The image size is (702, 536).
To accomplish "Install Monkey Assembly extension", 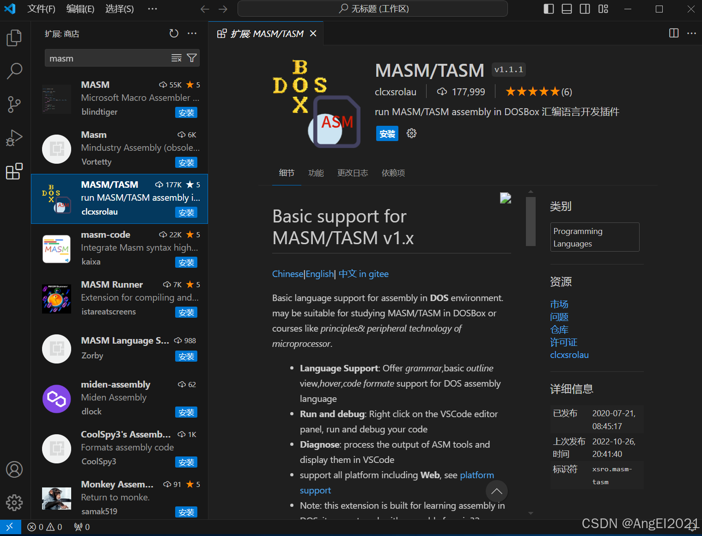I will (x=186, y=512).
